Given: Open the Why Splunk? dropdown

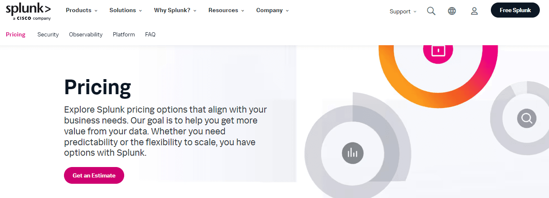Looking at the screenshot, I should [x=175, y=10].
